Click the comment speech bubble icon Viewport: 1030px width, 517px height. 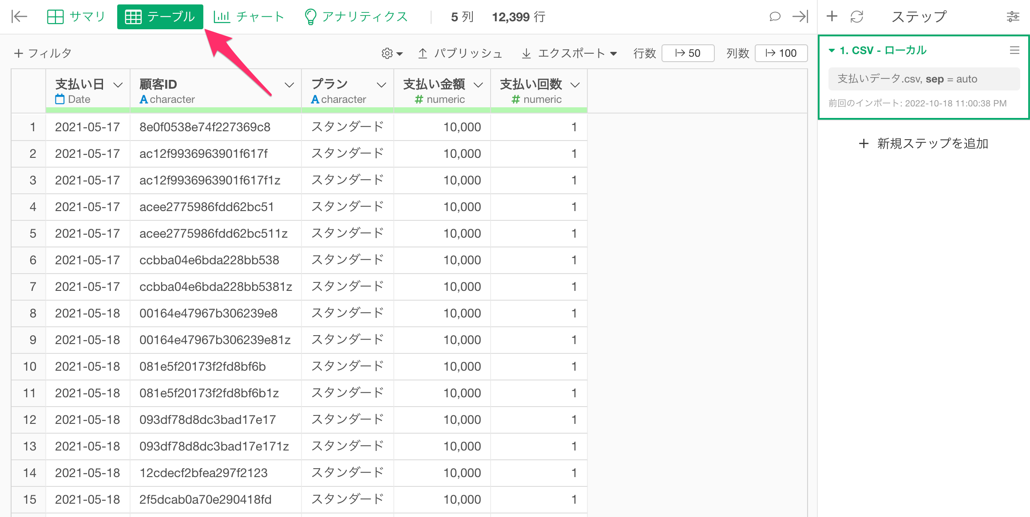[775, 17]
